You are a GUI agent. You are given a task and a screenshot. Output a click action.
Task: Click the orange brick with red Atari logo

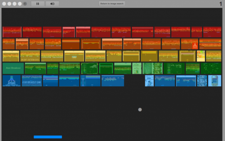pyautogui.click(x=190, y=44)
